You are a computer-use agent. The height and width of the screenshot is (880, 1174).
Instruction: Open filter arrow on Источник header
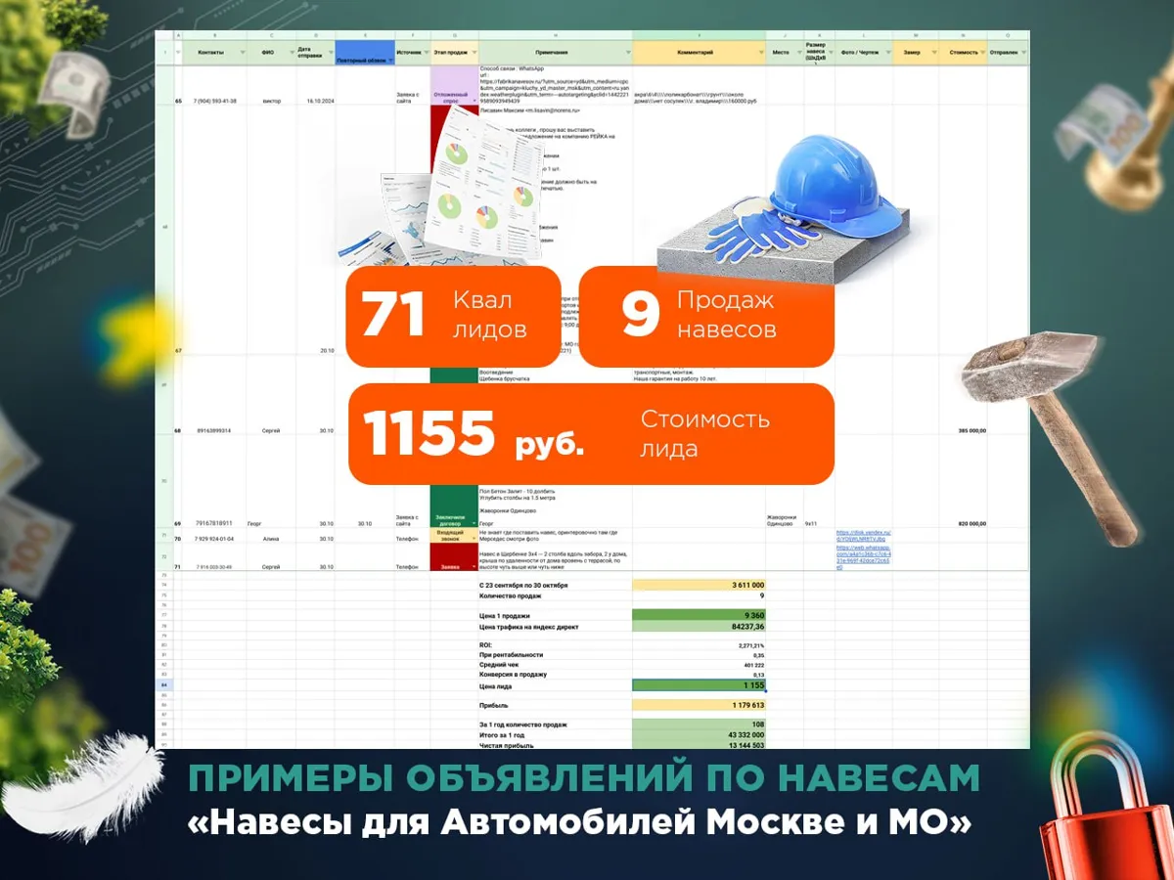coord(426,52)
